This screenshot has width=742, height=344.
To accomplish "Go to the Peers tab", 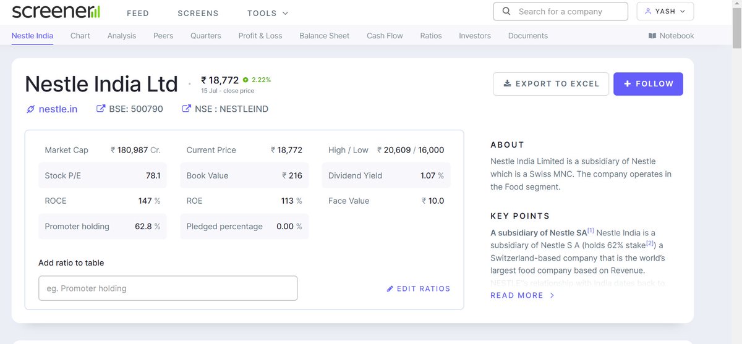I will pyautogui.click(x=163, y=36).
